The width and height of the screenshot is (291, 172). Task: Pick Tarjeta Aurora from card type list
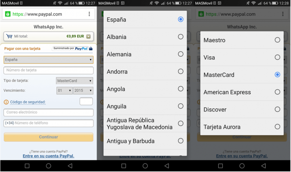click(277, 127)
